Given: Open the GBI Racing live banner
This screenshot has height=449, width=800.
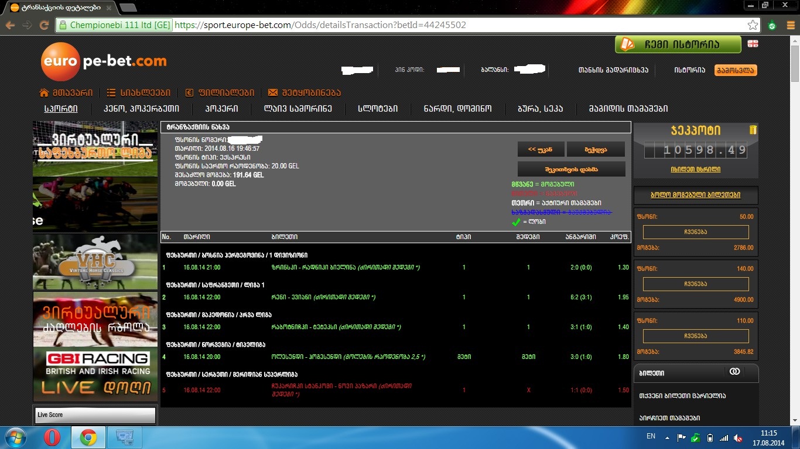Looking at the screenshot, I should point(95,375).
